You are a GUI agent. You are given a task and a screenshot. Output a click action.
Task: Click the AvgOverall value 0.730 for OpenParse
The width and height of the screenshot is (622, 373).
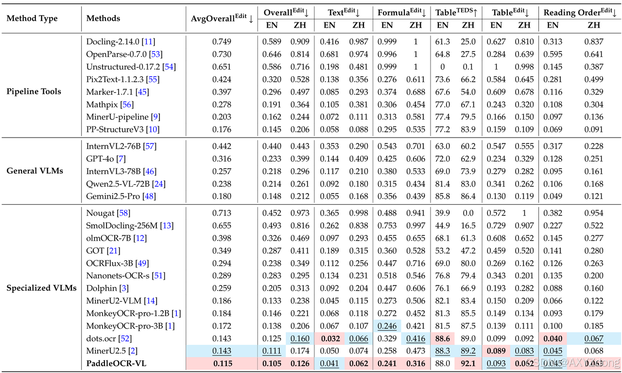pos(222,54)
